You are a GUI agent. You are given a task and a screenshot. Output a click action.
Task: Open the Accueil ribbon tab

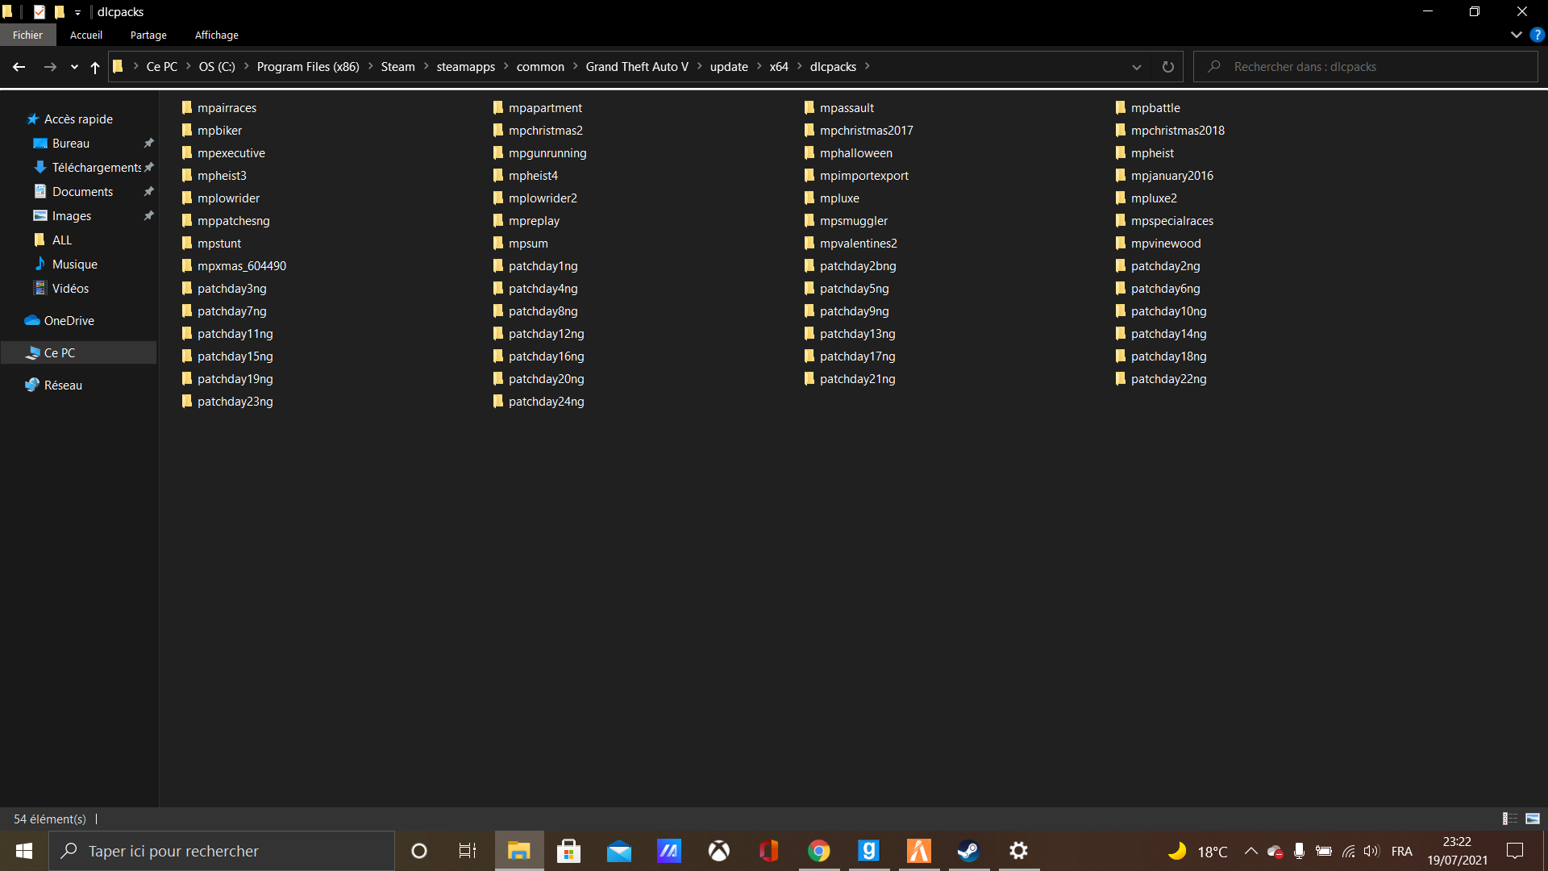tap(86, 35)
